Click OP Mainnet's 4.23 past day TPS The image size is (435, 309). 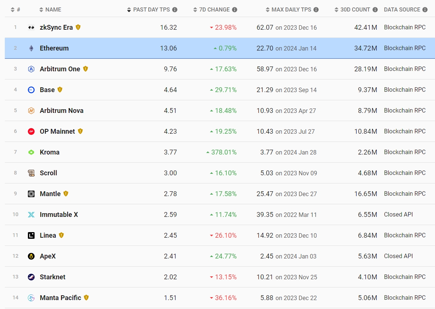tap(170, 131)
